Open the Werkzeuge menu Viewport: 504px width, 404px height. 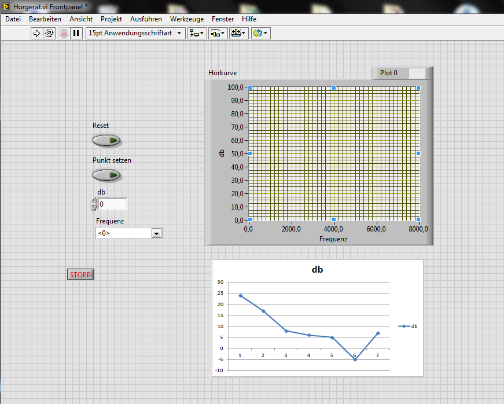coord(187,19)
